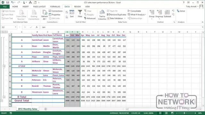Open the FILE tab
Viewport: 205px width, 115px height.
5,6
